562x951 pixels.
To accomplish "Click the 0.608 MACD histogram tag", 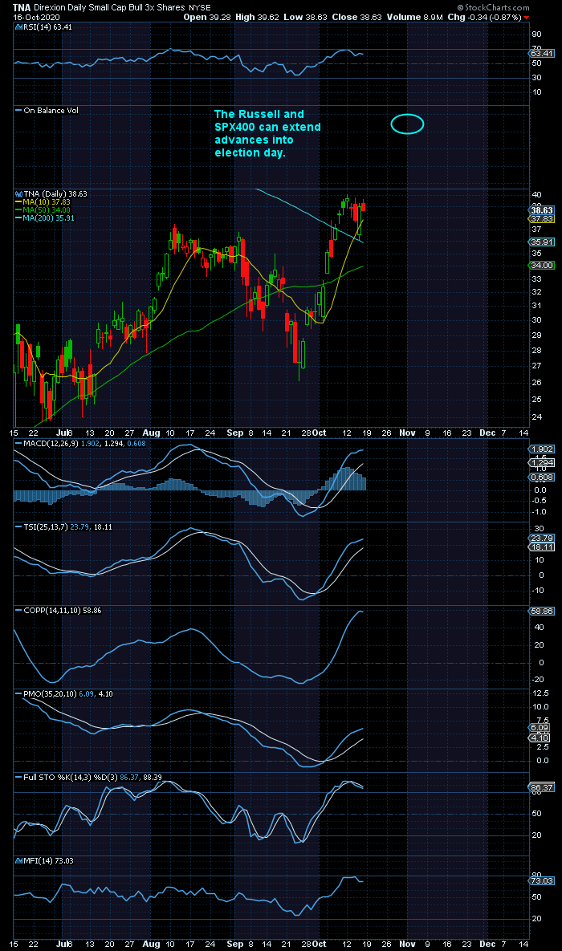I will click(543, 478).
